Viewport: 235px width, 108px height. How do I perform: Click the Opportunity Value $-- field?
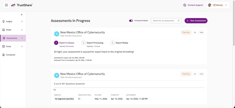pyautogui.click(x=79, y=99)
